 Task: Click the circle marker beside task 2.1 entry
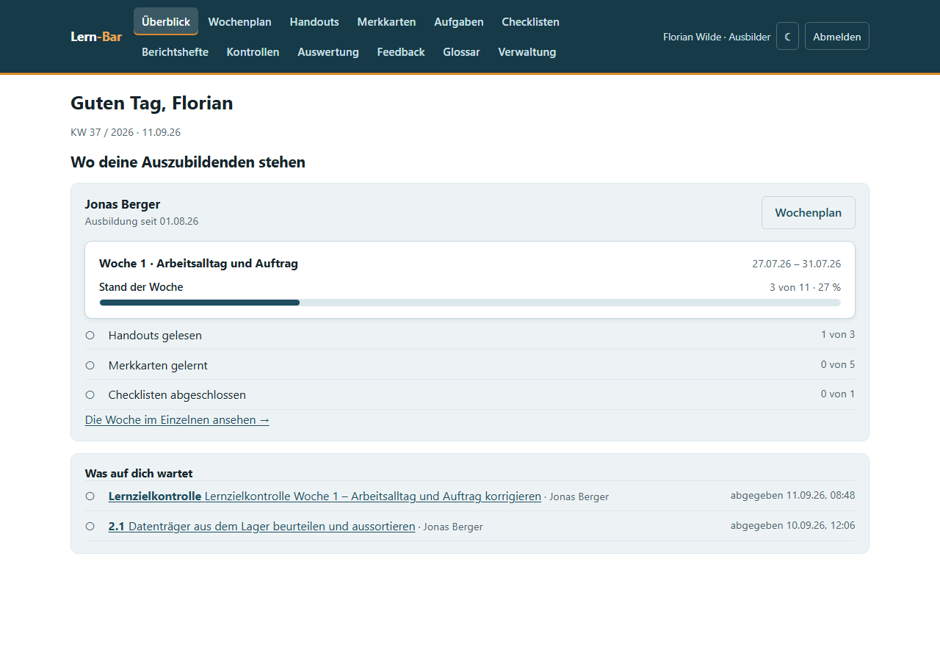click(90, 526)
